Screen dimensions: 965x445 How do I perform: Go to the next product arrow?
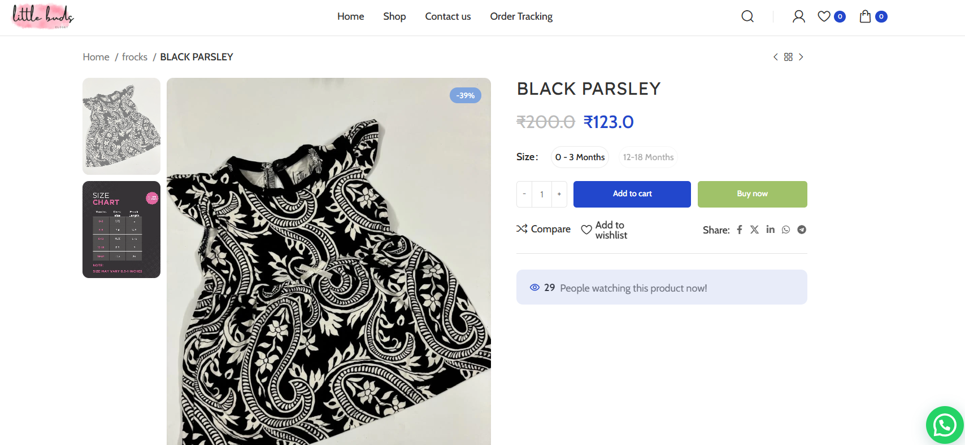(x=801, y=57)
